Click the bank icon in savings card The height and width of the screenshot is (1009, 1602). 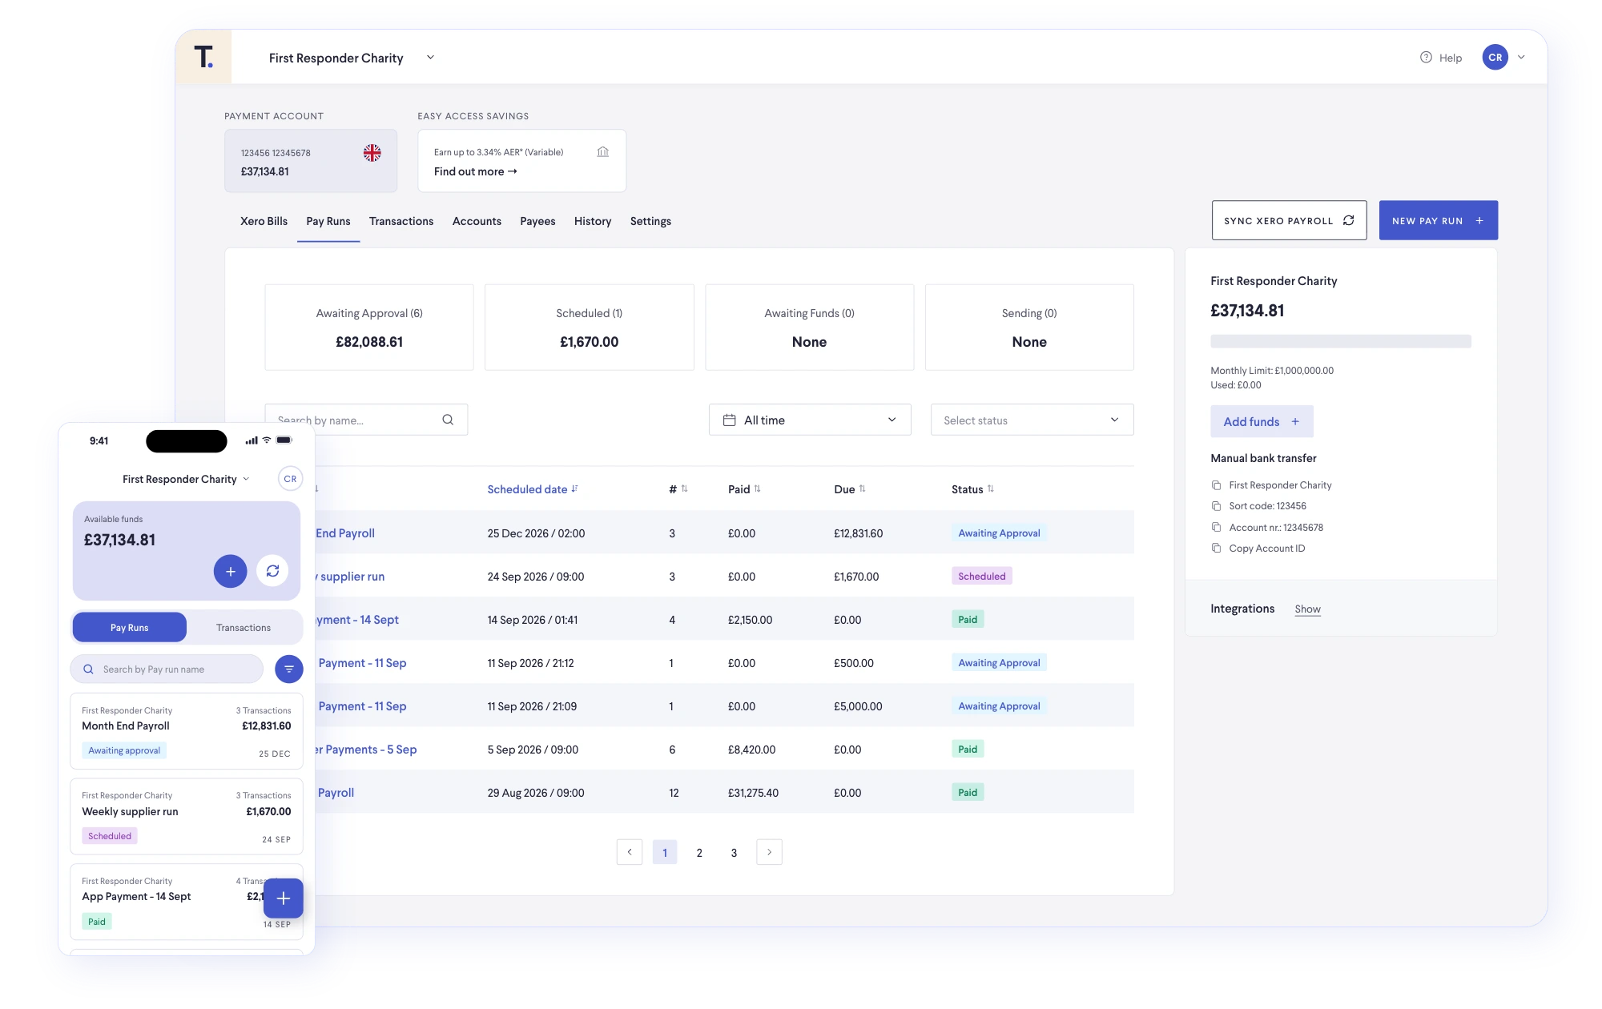pos(603,151)
